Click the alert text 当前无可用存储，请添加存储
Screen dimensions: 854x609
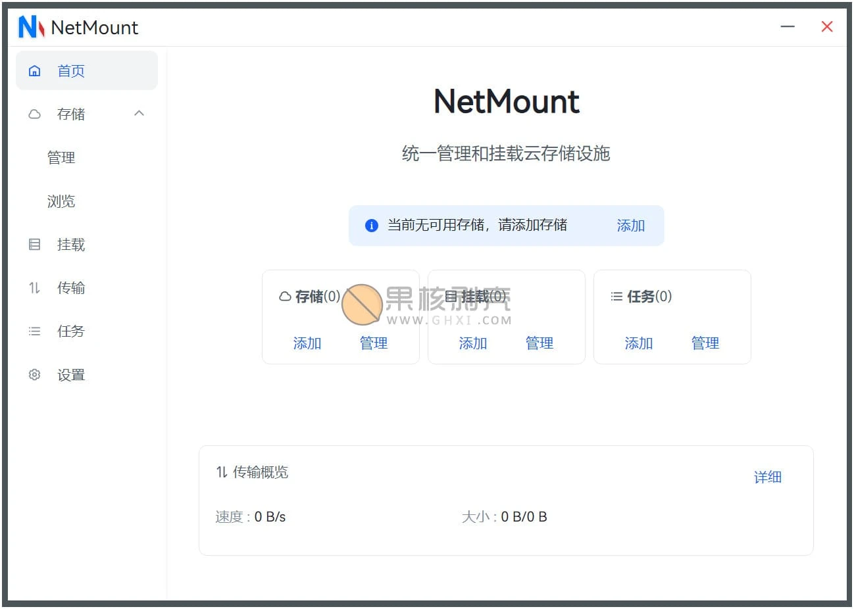click(477, 226)
